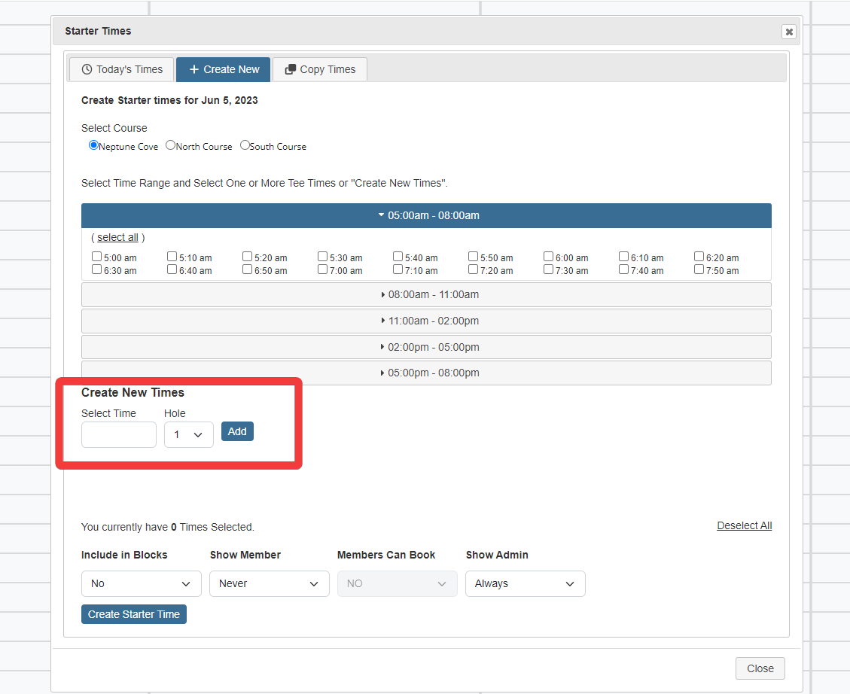Open the Show Admin dropdown
Image resolution: width=850 pixels, height=694 pixels.
(x=525, y=583)
